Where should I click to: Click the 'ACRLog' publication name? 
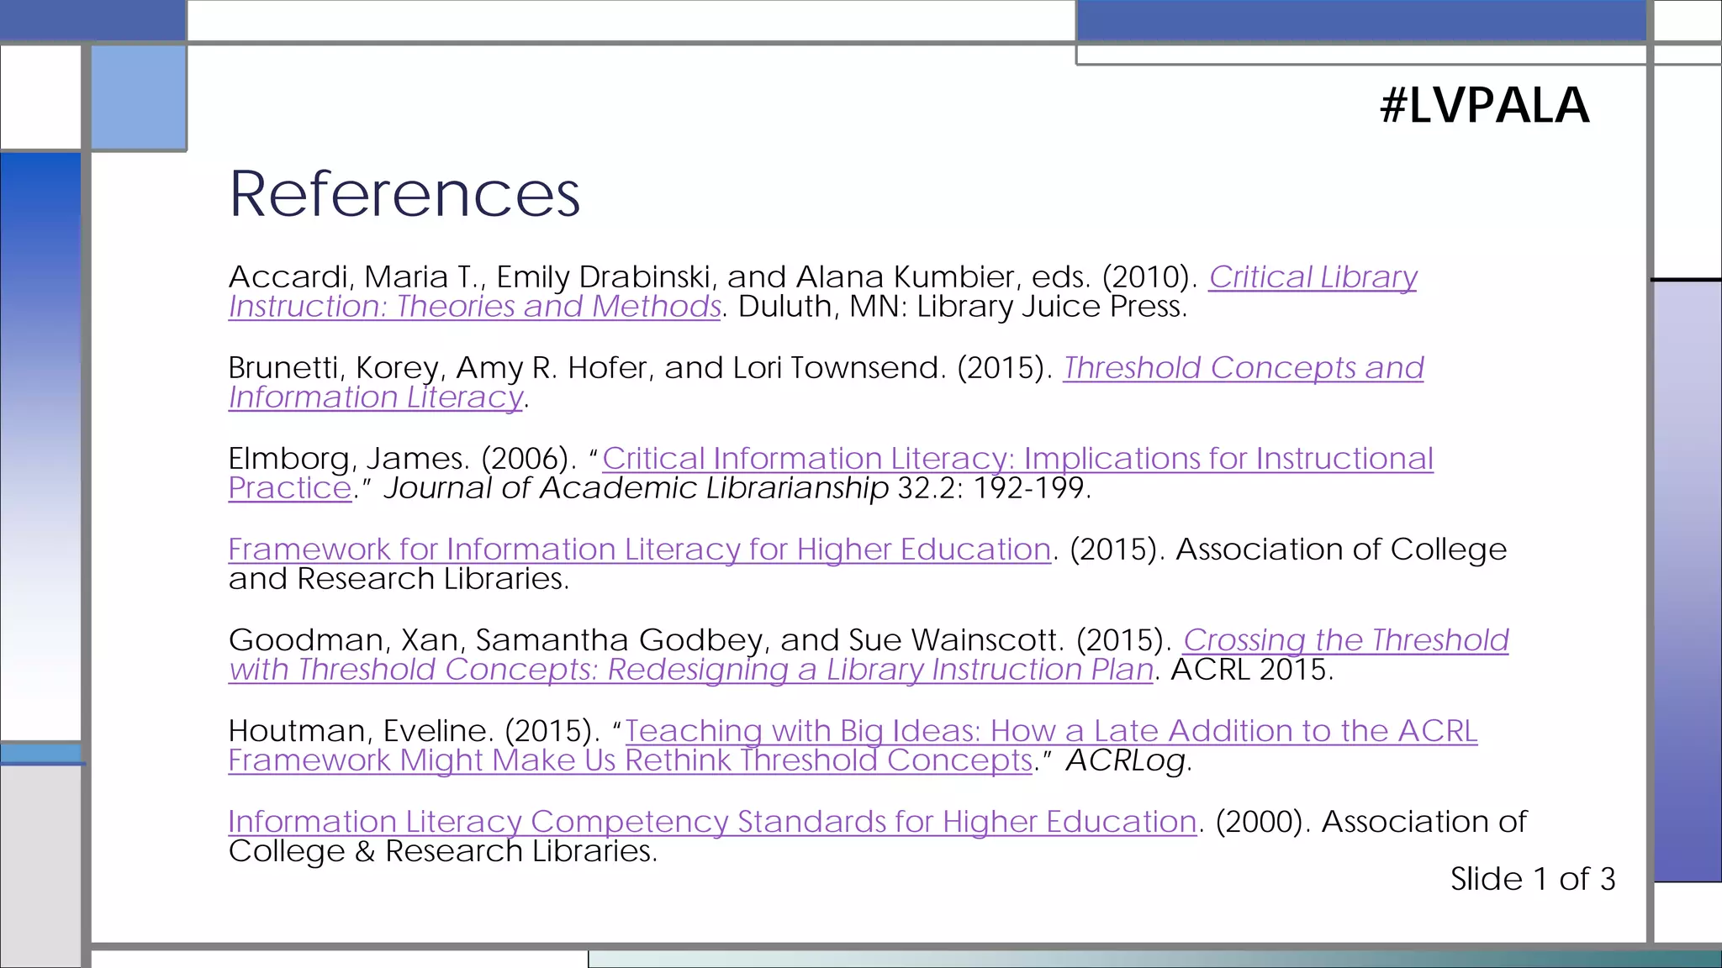[x=1127, y=760]
